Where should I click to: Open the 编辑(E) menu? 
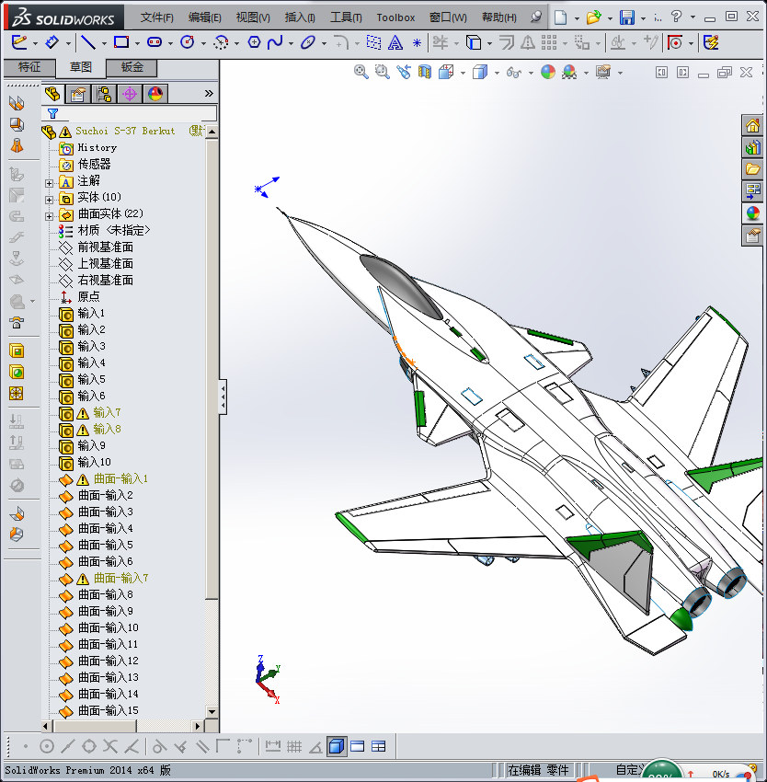coord(204,17)
